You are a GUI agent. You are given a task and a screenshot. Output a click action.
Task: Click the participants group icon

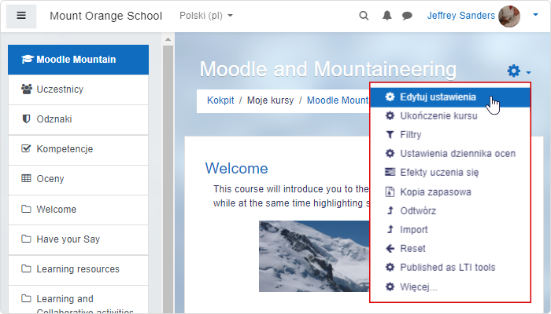[26, 89]
